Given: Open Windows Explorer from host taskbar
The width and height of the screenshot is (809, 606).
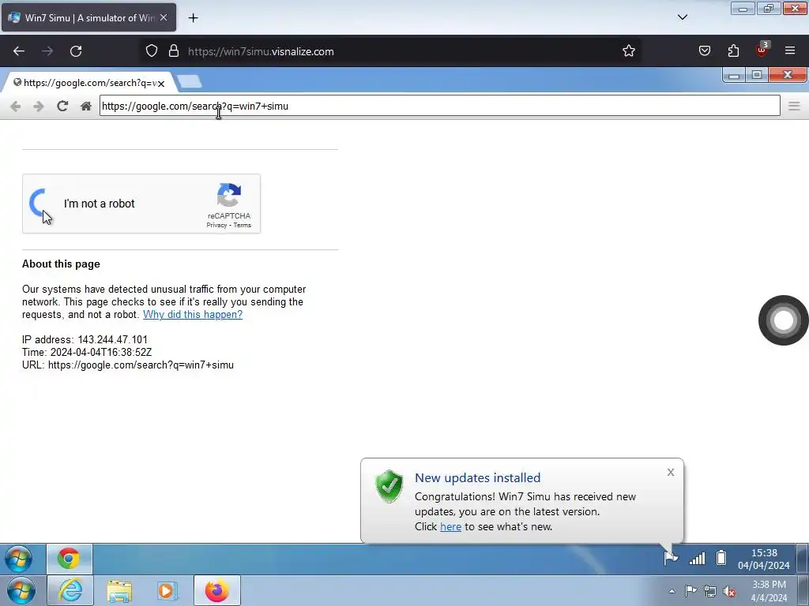Looking at the screenshot, I should tap(120, 591).
